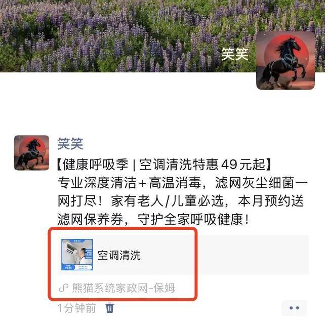Tap the 空调清洗 card title text
Screen dimensions: 330x325
point(119,255)
